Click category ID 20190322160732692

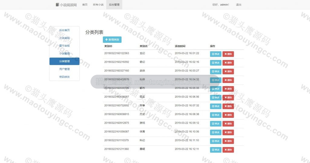coord(117,105)
